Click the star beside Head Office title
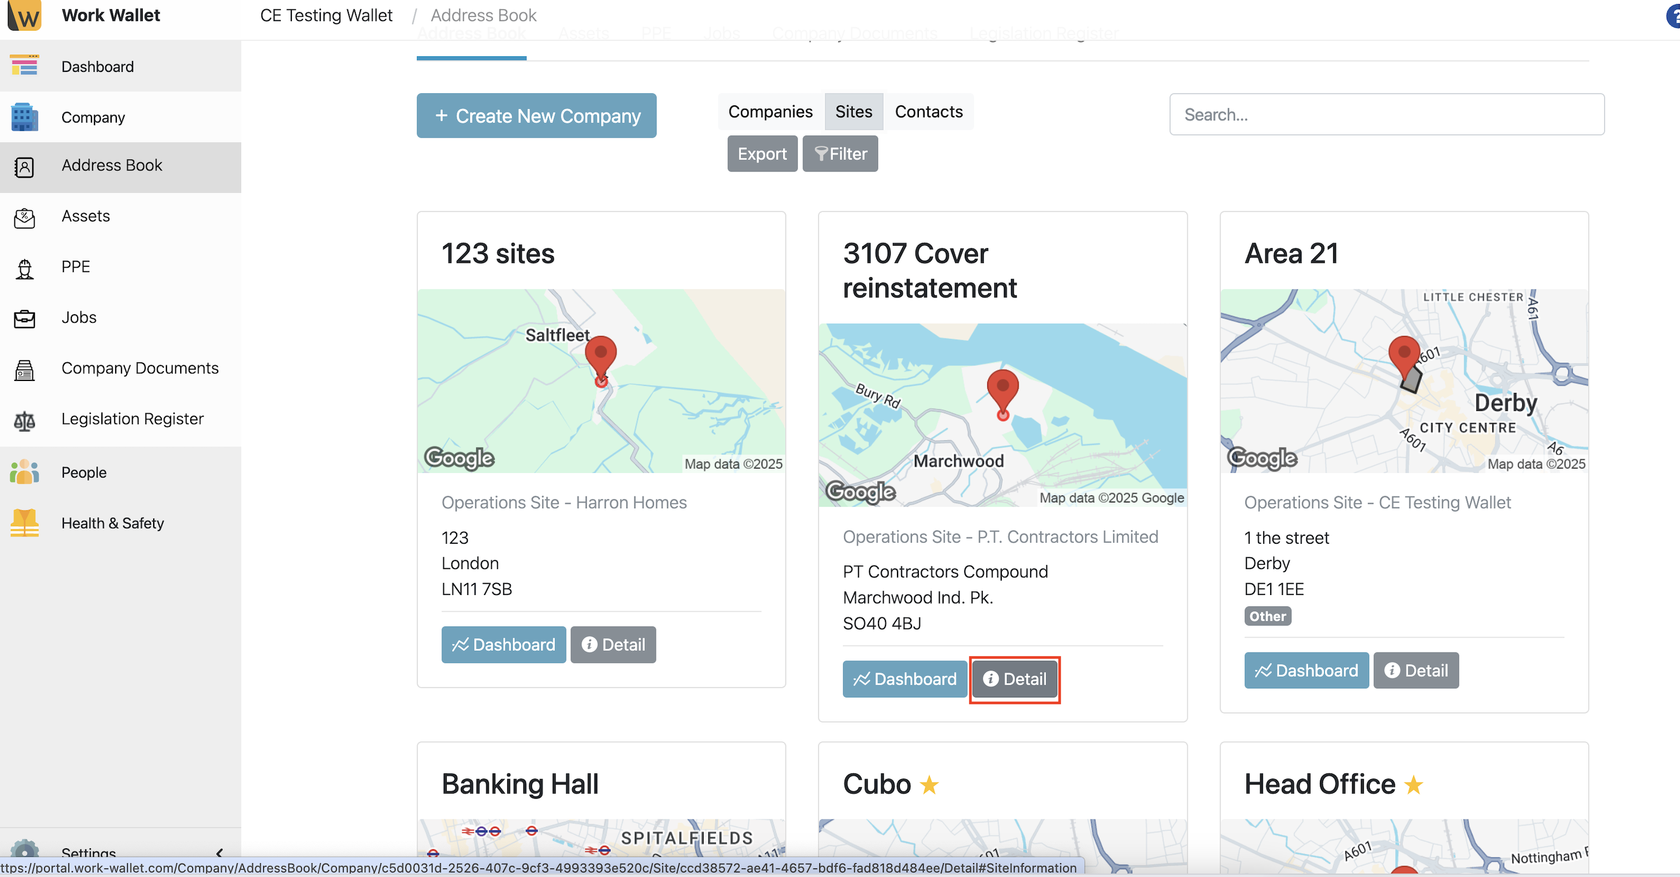 pyautogui.click(x=1413, y=785)
